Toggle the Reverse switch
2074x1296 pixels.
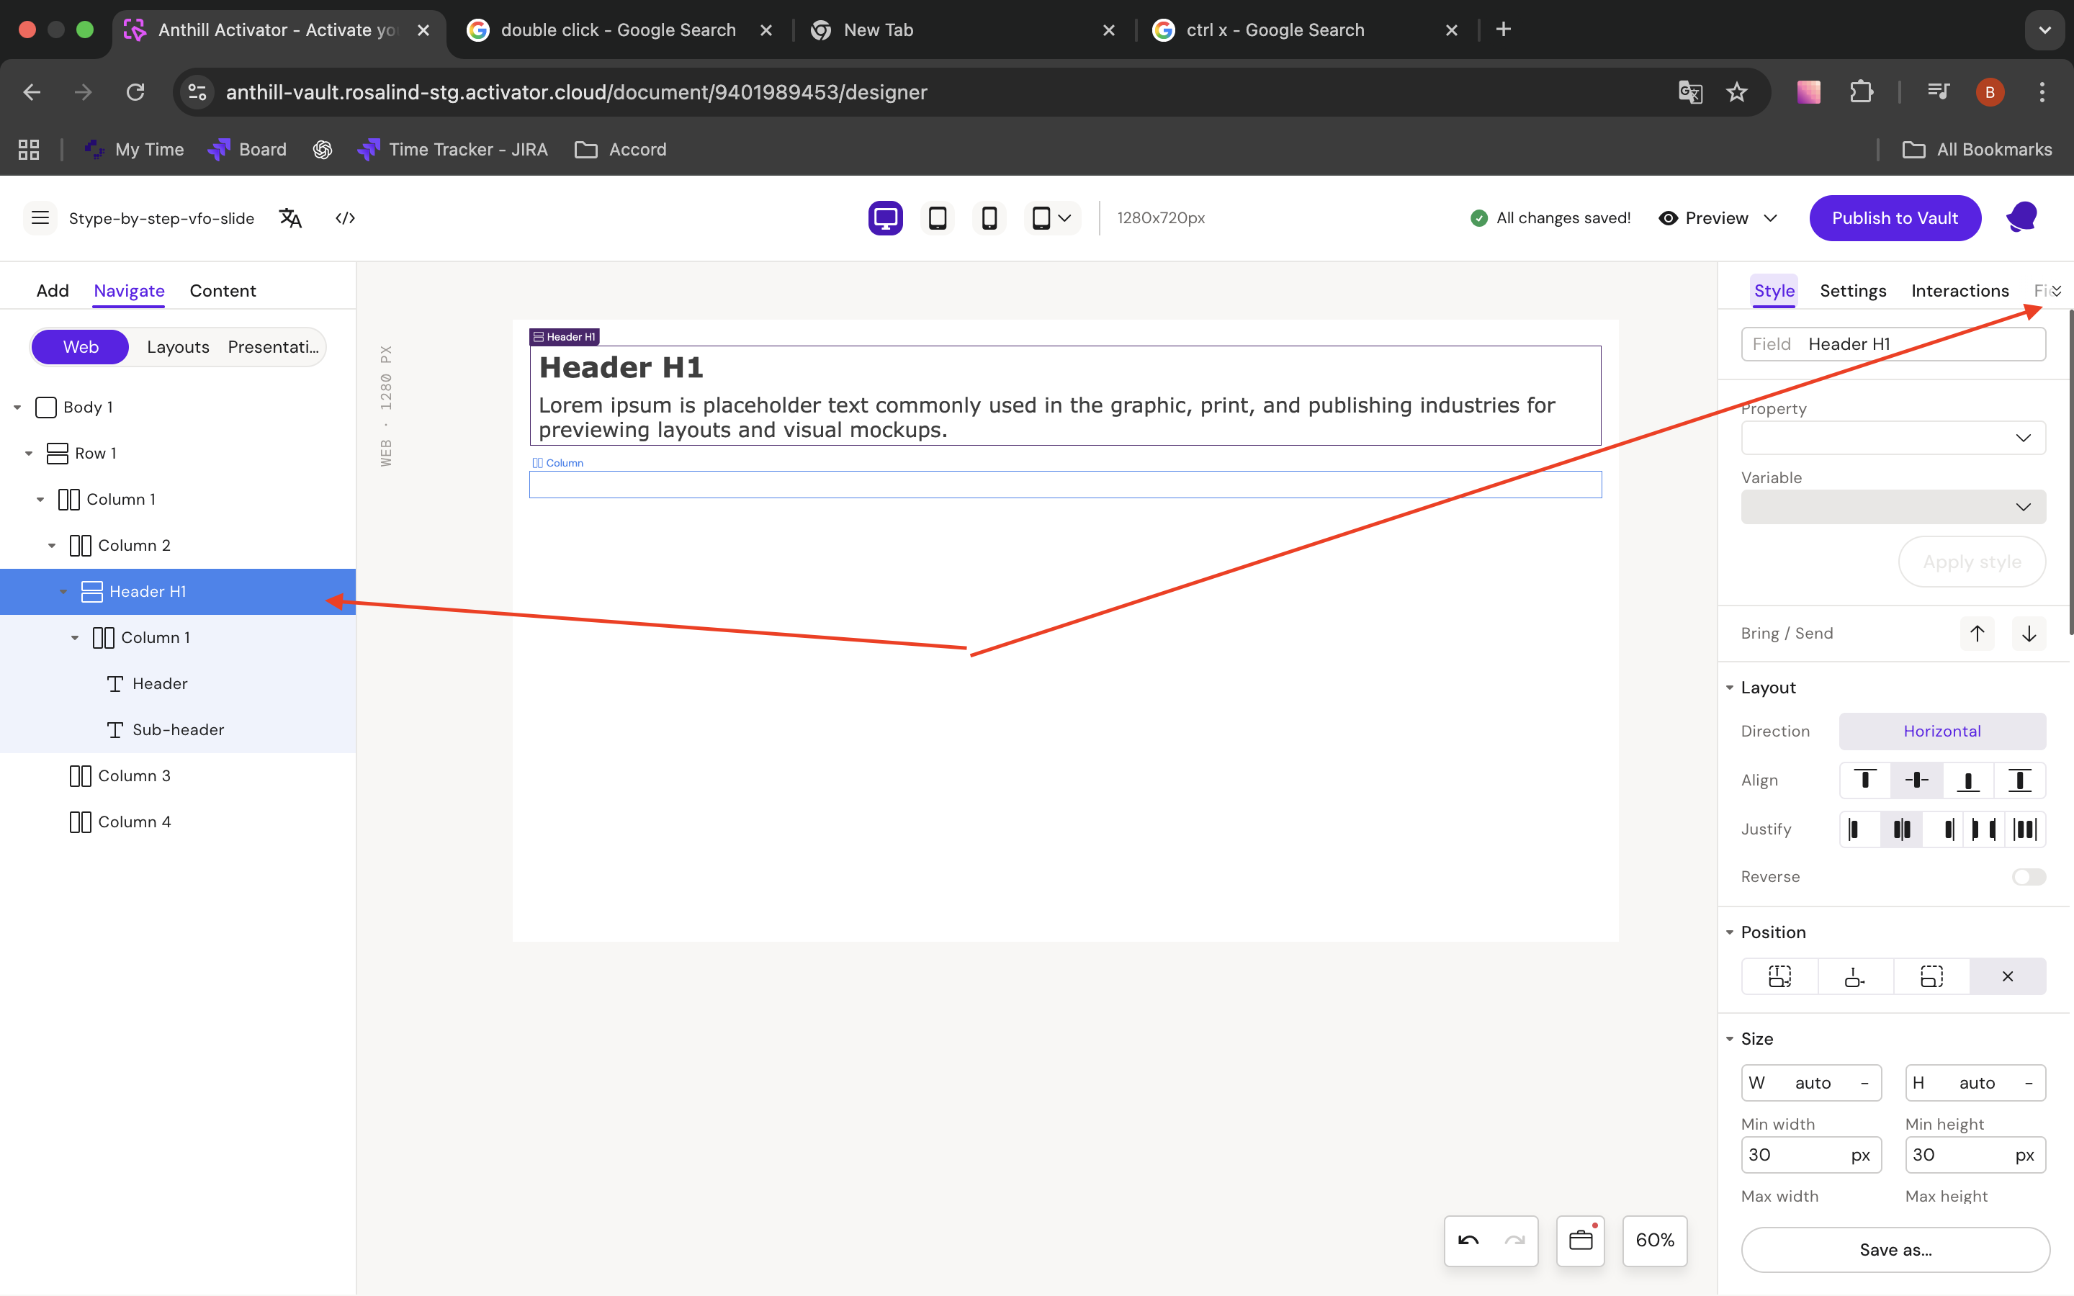point(2029,877)
